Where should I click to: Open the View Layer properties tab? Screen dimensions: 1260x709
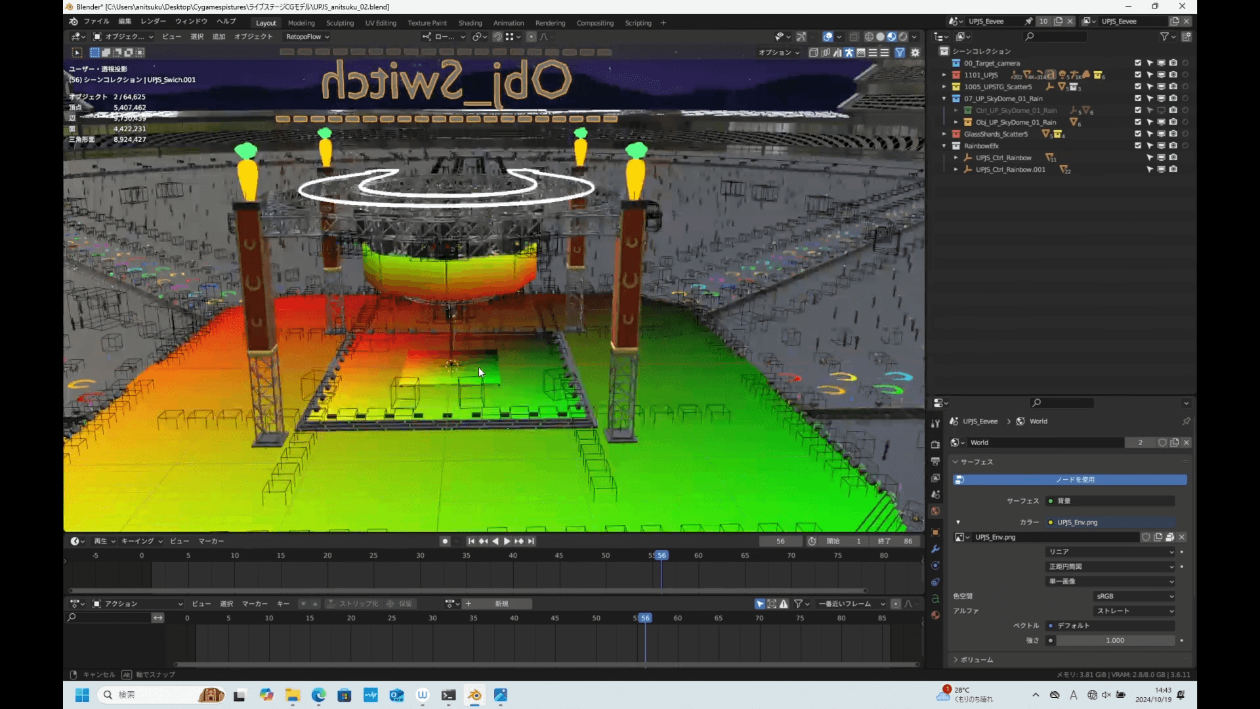click(x=935, y=478)
